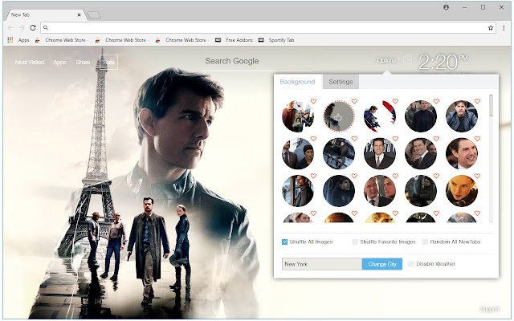Click the New York city input field
The height and width of the screenshot is (321, 514).
(x=322, y=264)
